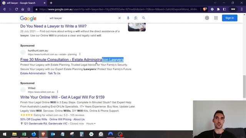Image resolution: width=246 pixels, height=138 pixels.
Task: Open the tab search chevron in title bar
Action: point(215,3)
